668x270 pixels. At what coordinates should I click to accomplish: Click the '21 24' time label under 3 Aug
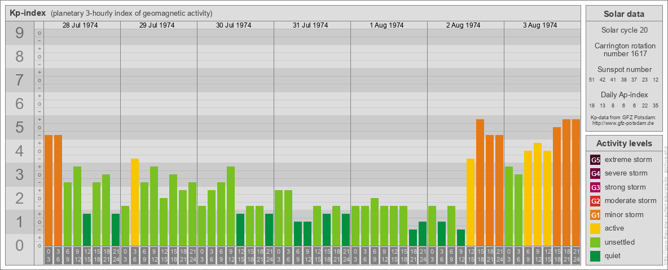click(x=576, y=255)
